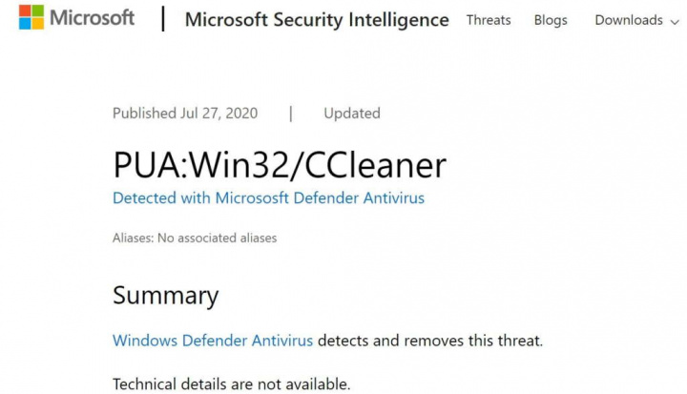Viewport: 687px width, 394px height.
Task: Click the Technical details are not available line
Action: (231, 384)
